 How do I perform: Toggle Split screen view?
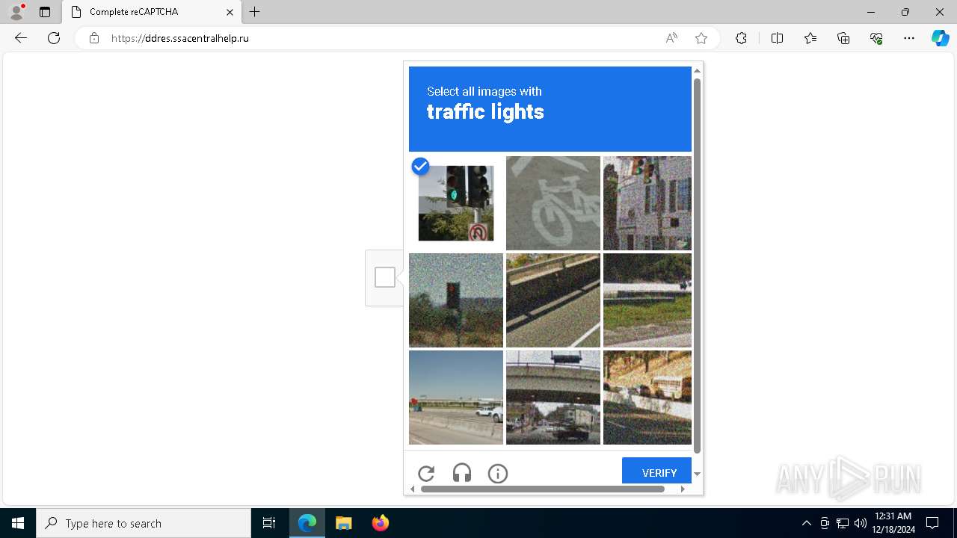[777, 38]
